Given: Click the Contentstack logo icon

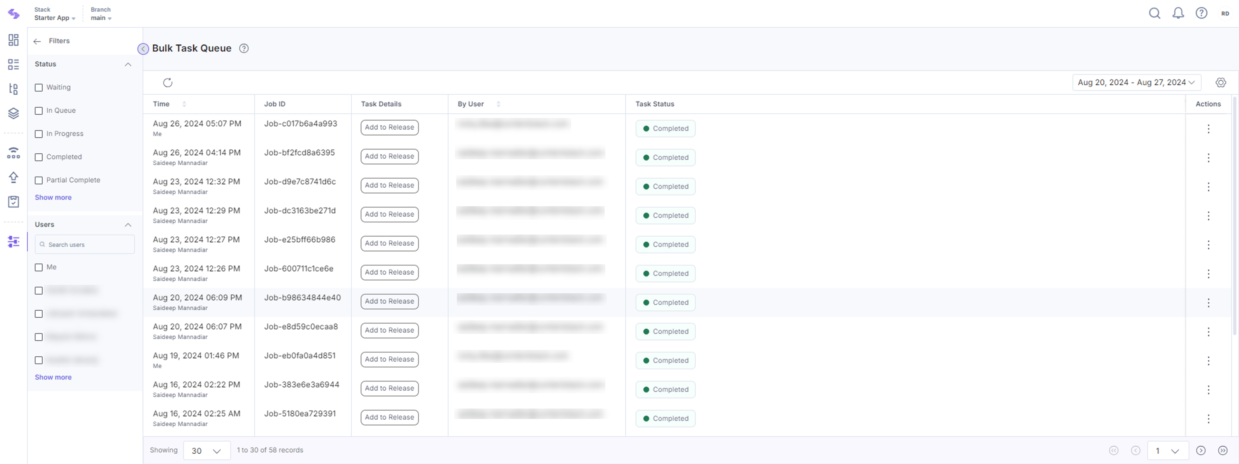Looking at the screenshot, I should click(14, 14).
